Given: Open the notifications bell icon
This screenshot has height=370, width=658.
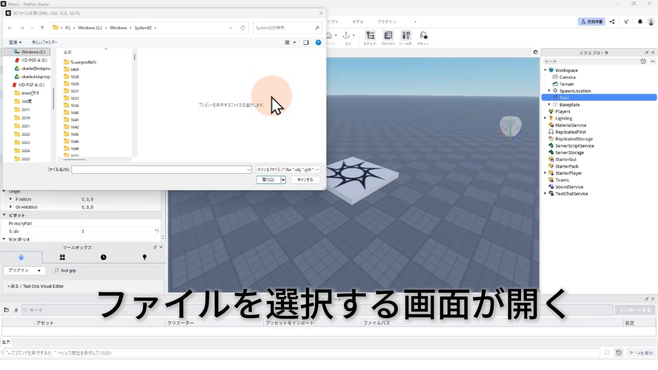Looking at the screenshot, I should [640, 22].
